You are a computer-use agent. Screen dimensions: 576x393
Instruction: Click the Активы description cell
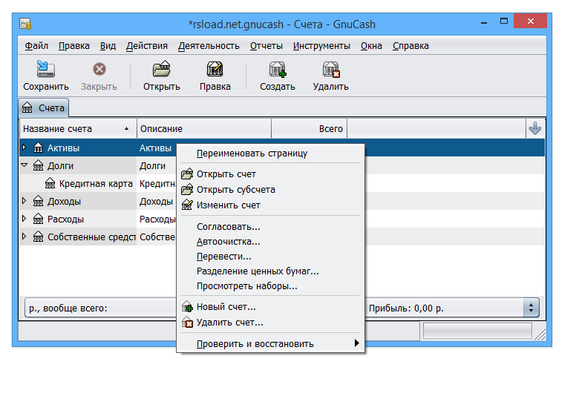(157, 148)
